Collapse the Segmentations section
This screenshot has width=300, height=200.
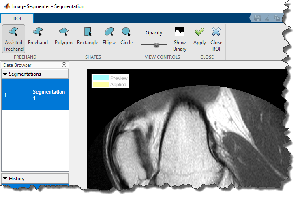(x=5, y=74)
